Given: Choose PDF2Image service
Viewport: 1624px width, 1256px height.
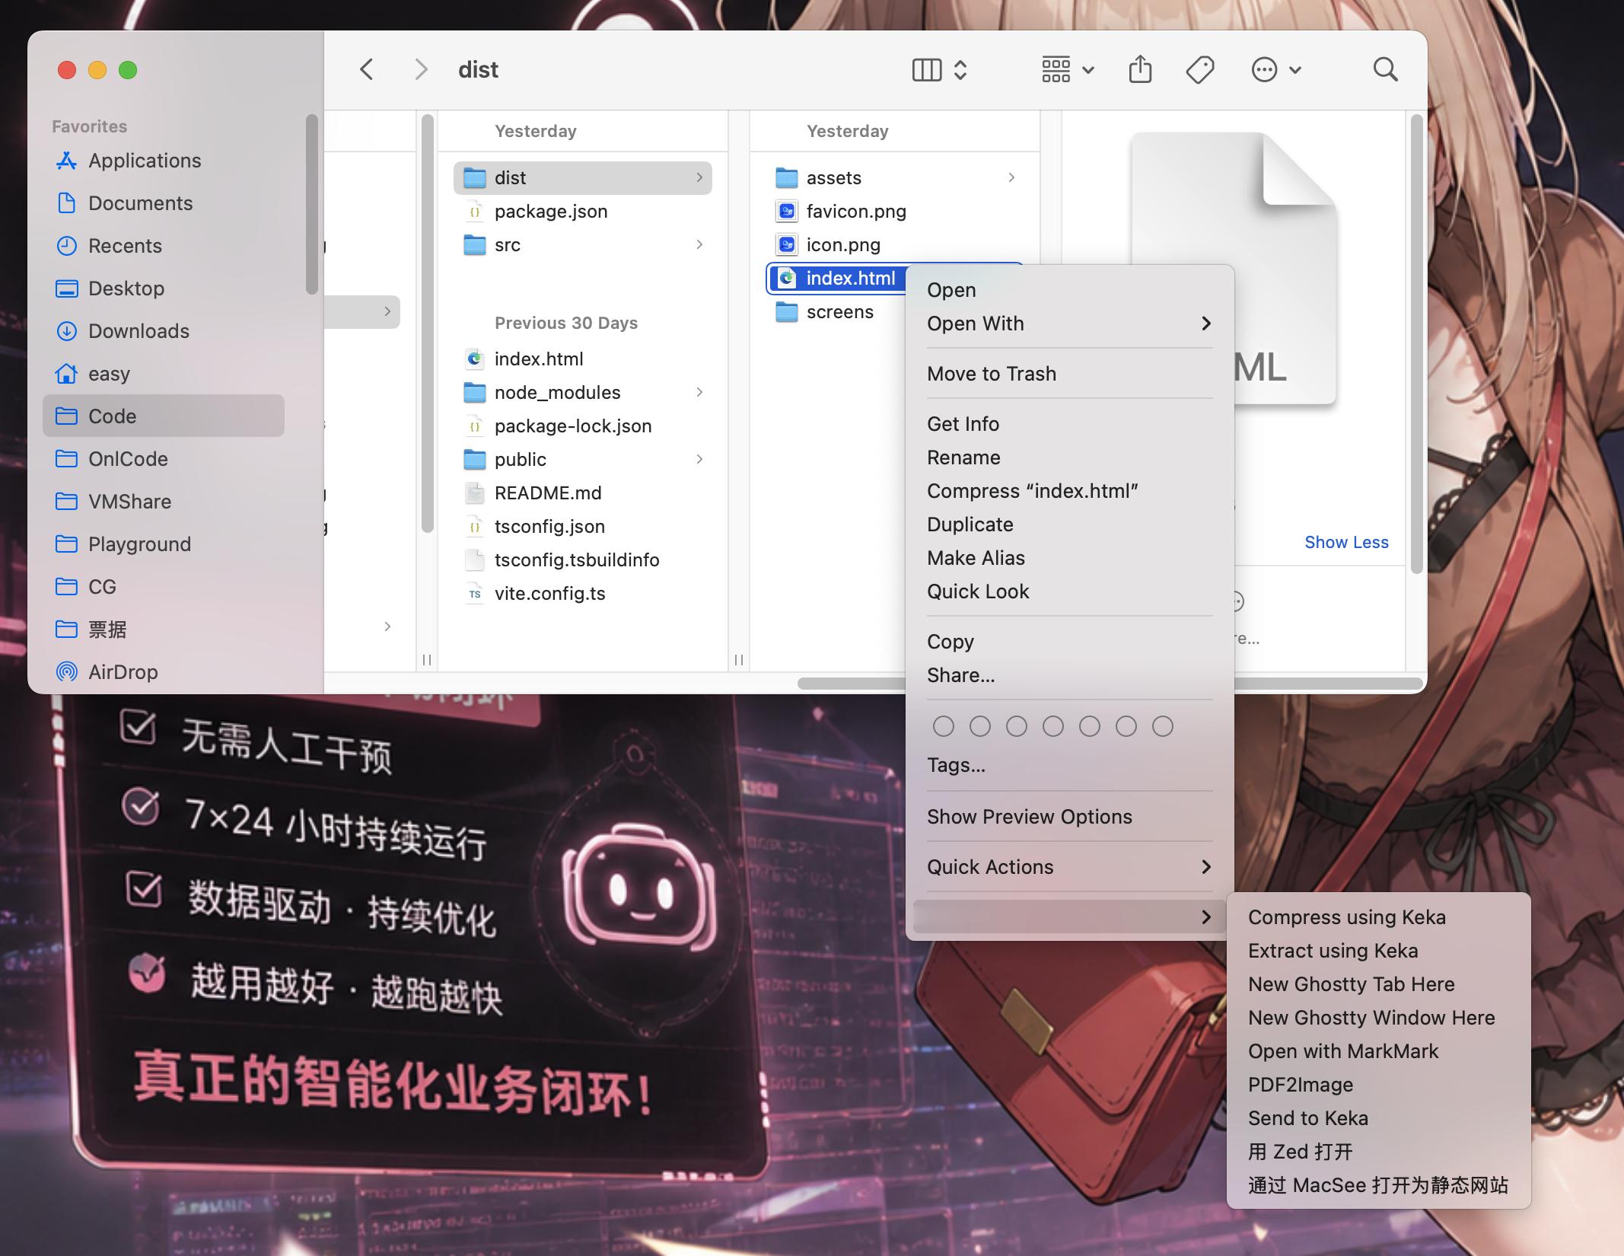Looking at the screenshot, I should click(x=1378, y=1085).
